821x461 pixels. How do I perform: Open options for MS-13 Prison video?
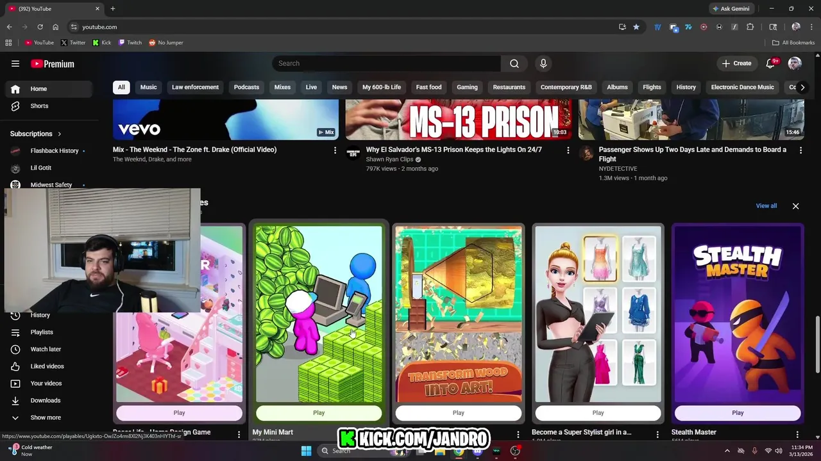click(x=568, y=150)
